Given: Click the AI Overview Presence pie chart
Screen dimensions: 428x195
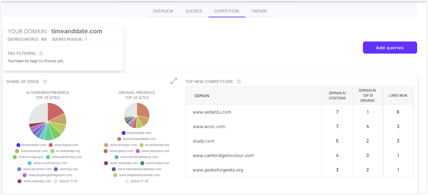Looking at the screenshot, I should click(48, 121).
